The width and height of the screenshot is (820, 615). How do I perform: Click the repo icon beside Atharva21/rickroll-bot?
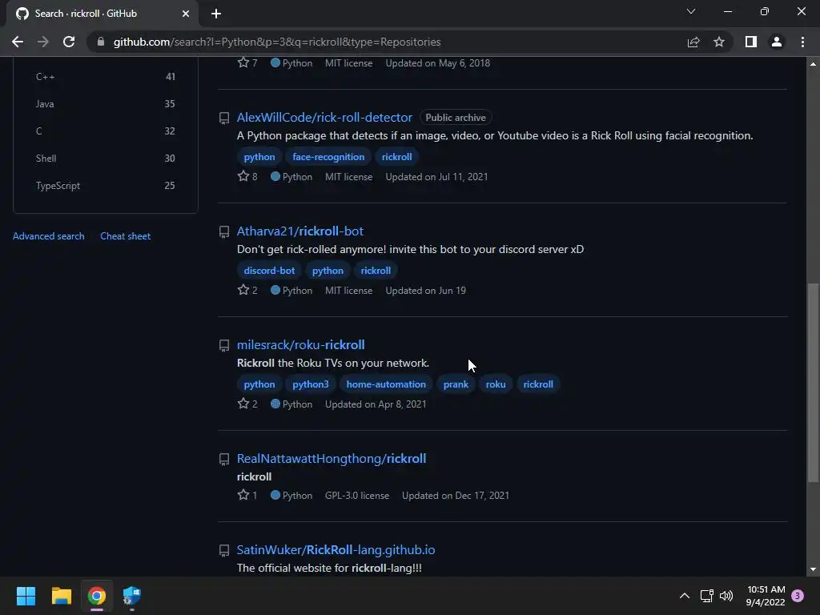(224, 231)
